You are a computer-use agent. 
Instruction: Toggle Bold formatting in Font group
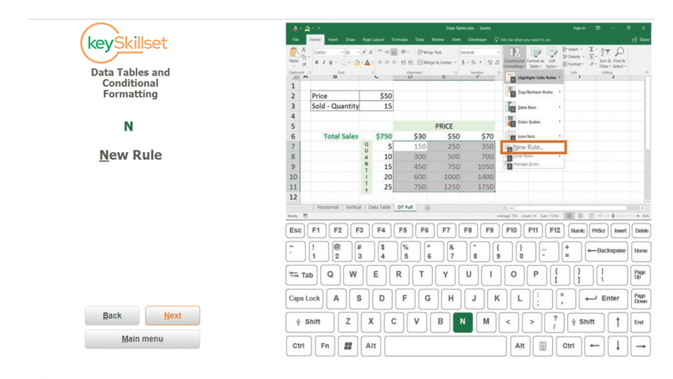[316, 63]
